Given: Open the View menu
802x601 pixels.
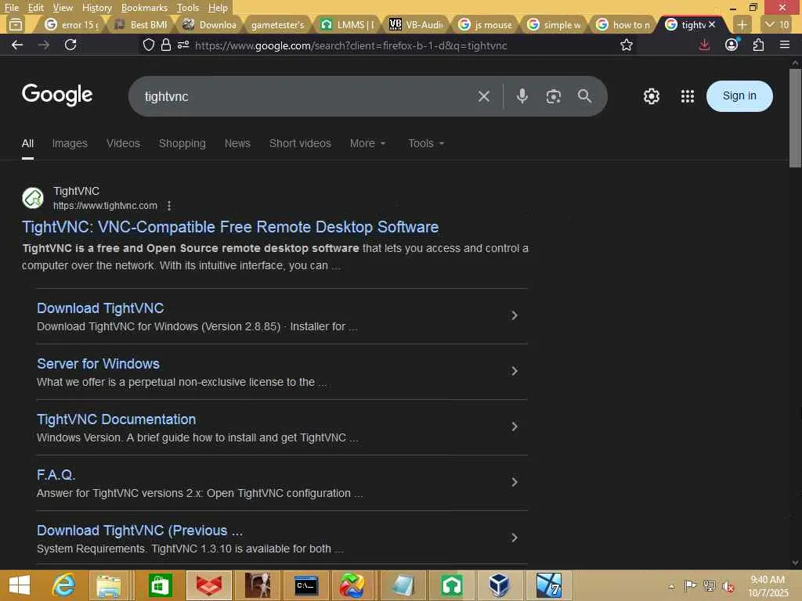Looking at the screenshot, I should click(x=63, y=8).
